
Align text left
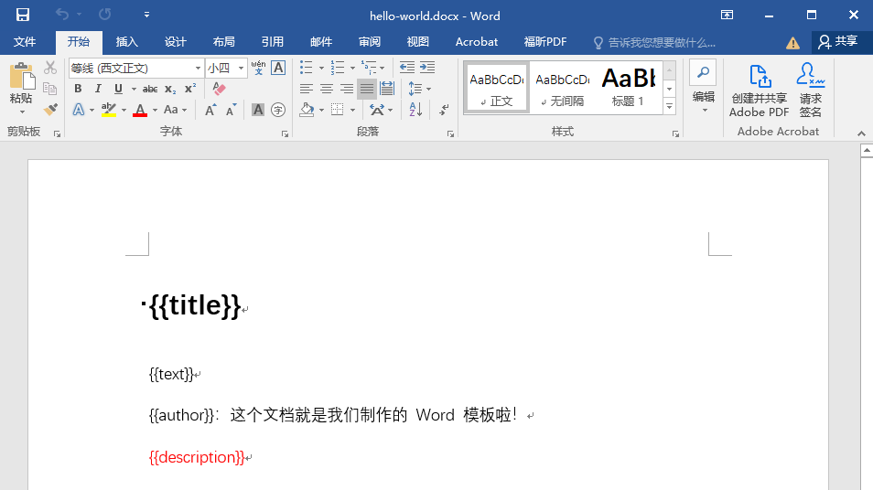point(307,89)
